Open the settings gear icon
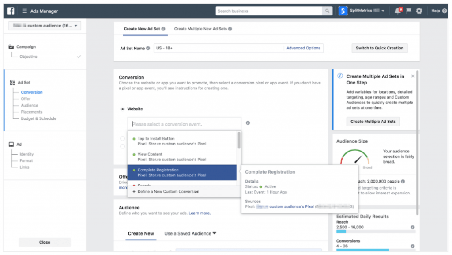The width and height of the screenshot is (452, 255). click(x=418, y=11)
